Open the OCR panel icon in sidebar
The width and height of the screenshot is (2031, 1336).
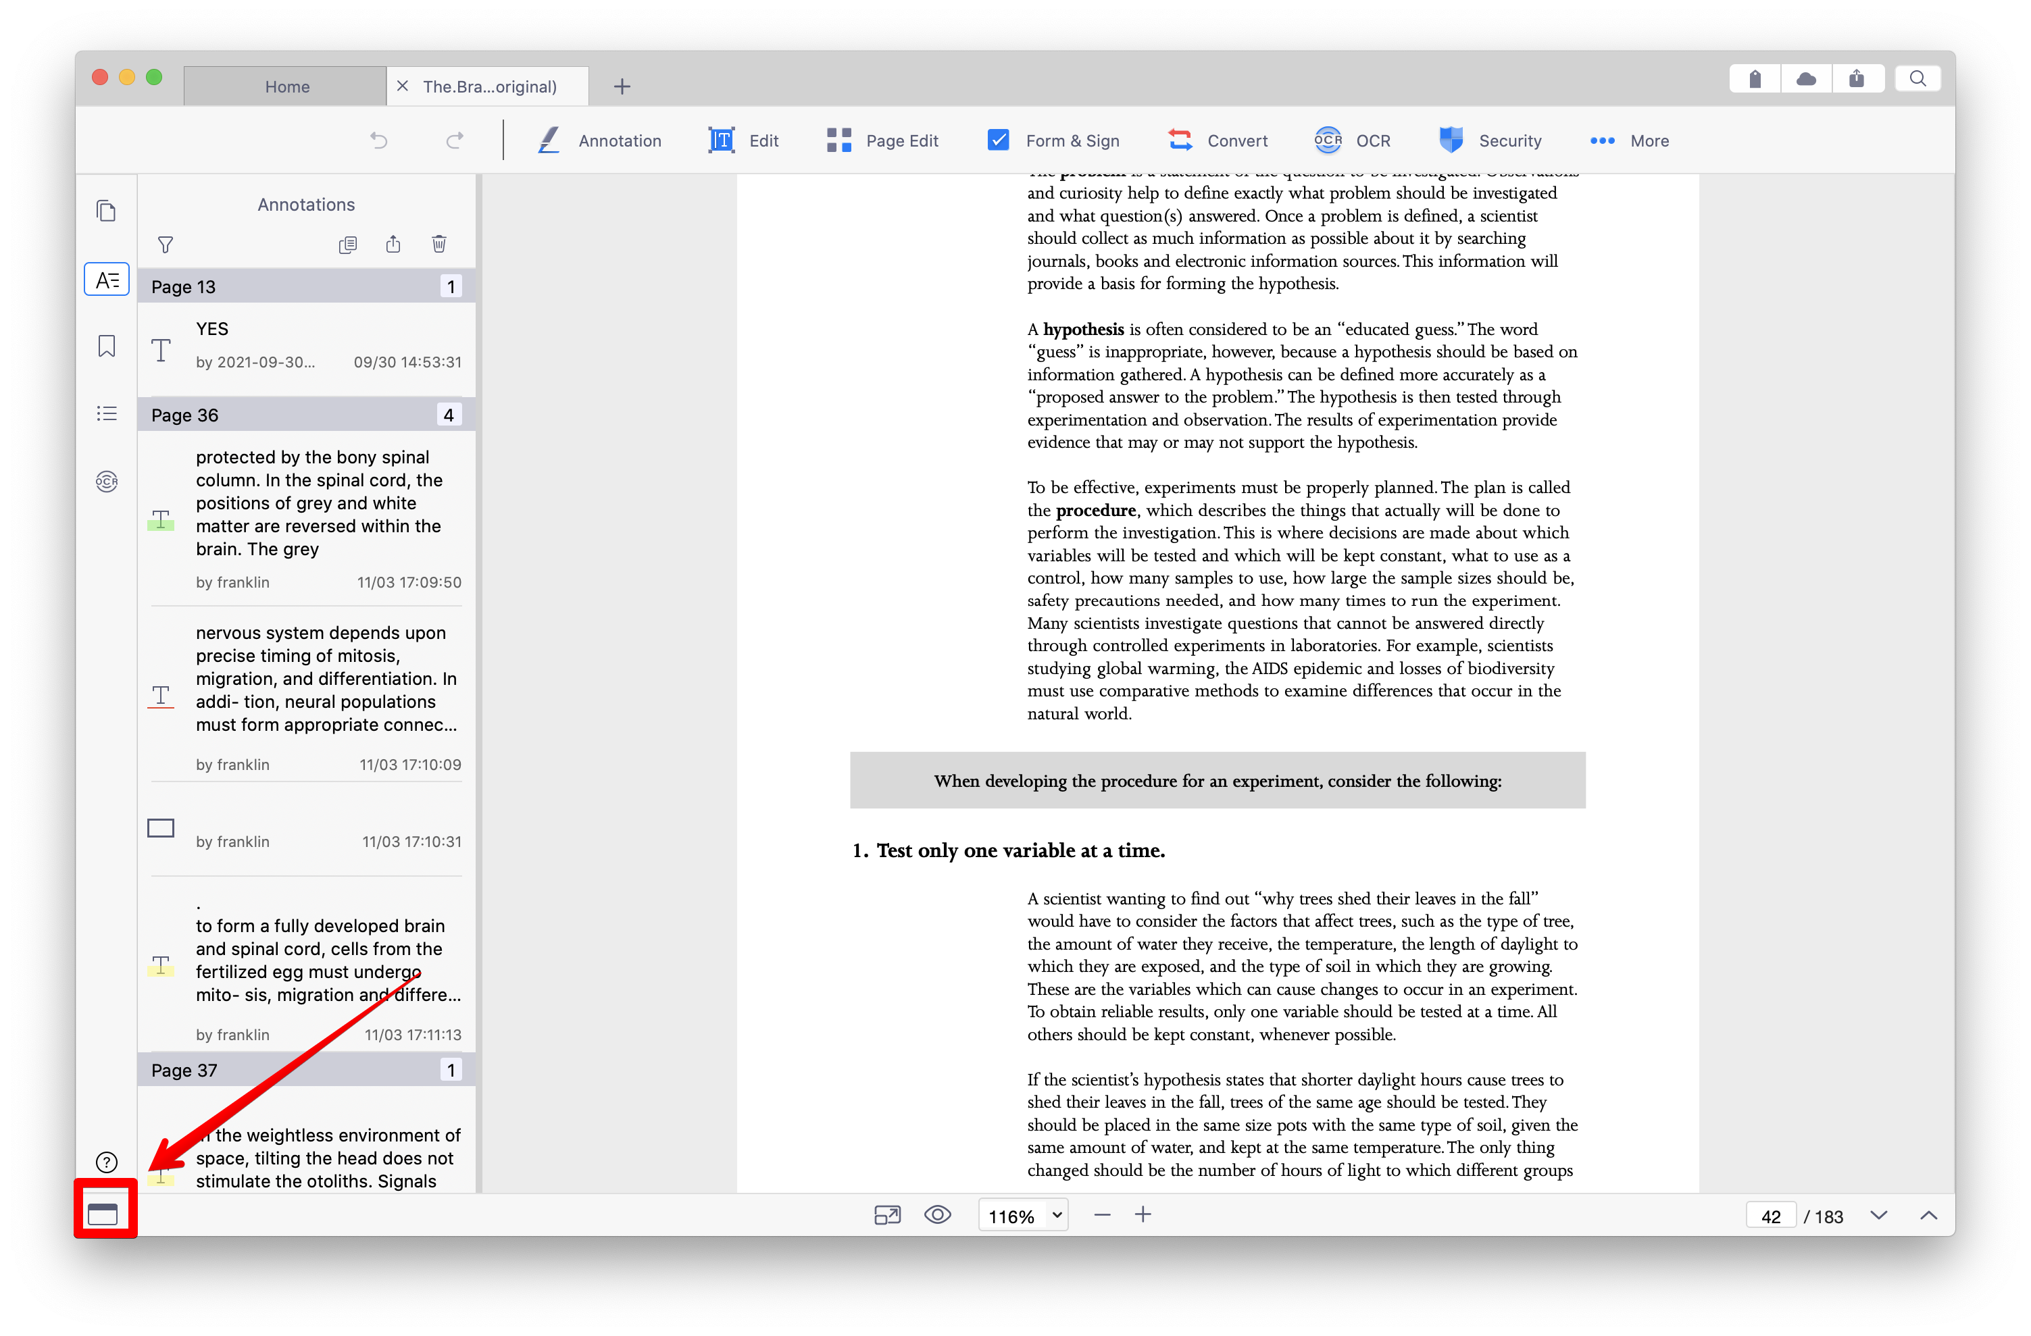point(106,481)
